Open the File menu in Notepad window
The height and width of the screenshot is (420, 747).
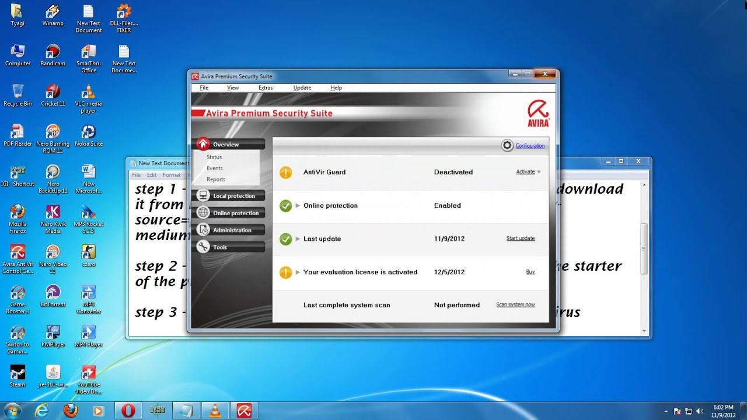(136, 175)
